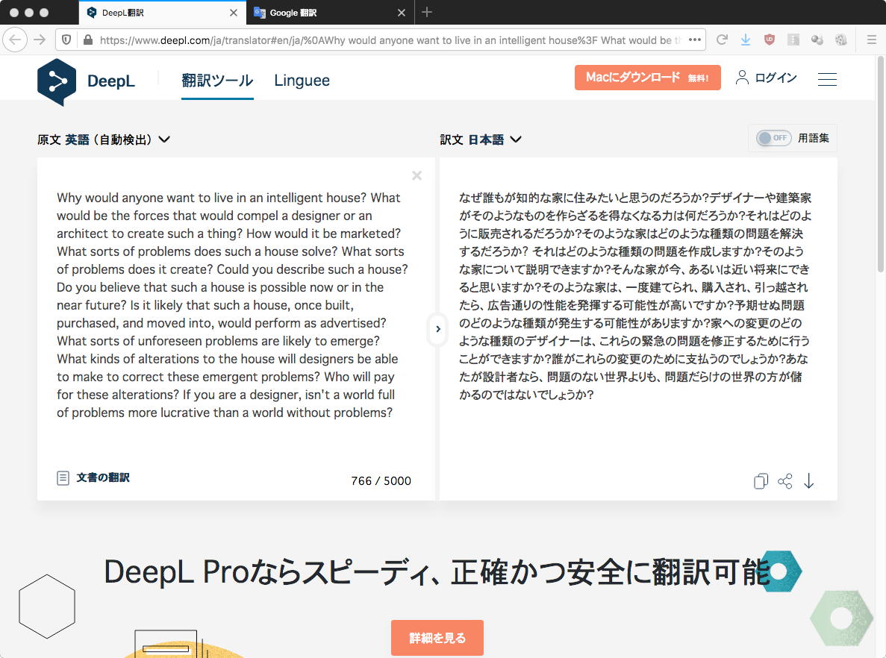Click the padlock site info icon
Screen dimensions: 886x658
click(87, 40)
